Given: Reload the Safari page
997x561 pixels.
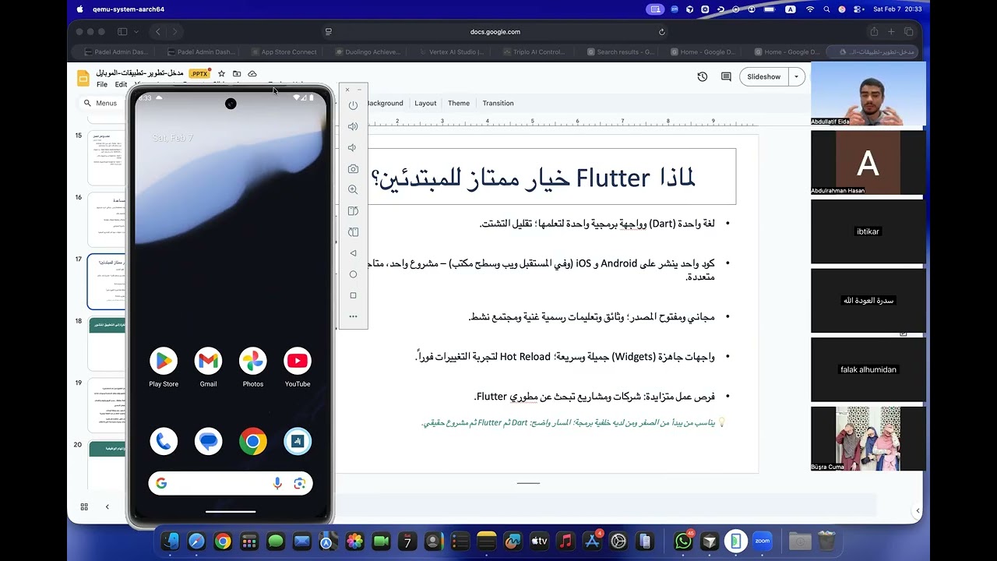Looking at the screenshot, I should click(662, 32).
